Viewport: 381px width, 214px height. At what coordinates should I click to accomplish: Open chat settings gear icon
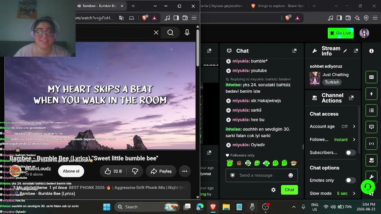[x=273, y=190]
